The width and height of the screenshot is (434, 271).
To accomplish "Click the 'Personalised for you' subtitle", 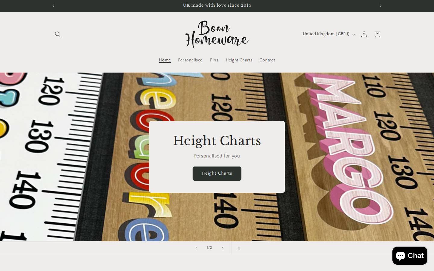I will coord(217,156).
